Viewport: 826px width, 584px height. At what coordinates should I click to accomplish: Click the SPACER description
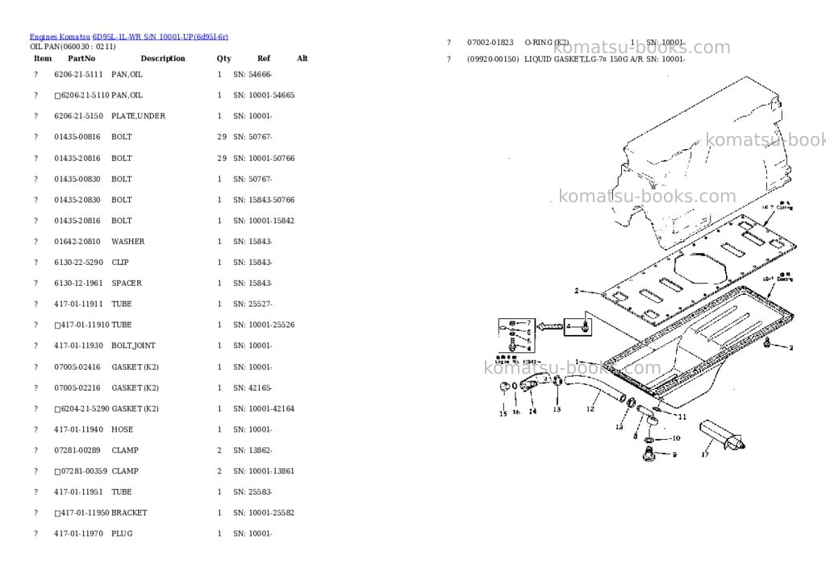[127, 283]
